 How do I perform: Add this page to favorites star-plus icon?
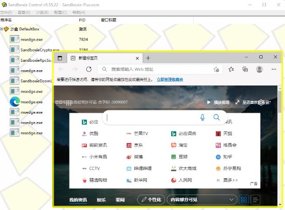pyautogui.click(x=216, y=69)
